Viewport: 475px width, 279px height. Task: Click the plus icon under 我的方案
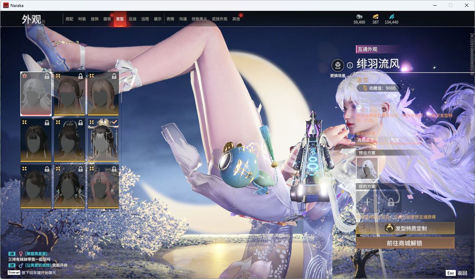tap(367, 201)
